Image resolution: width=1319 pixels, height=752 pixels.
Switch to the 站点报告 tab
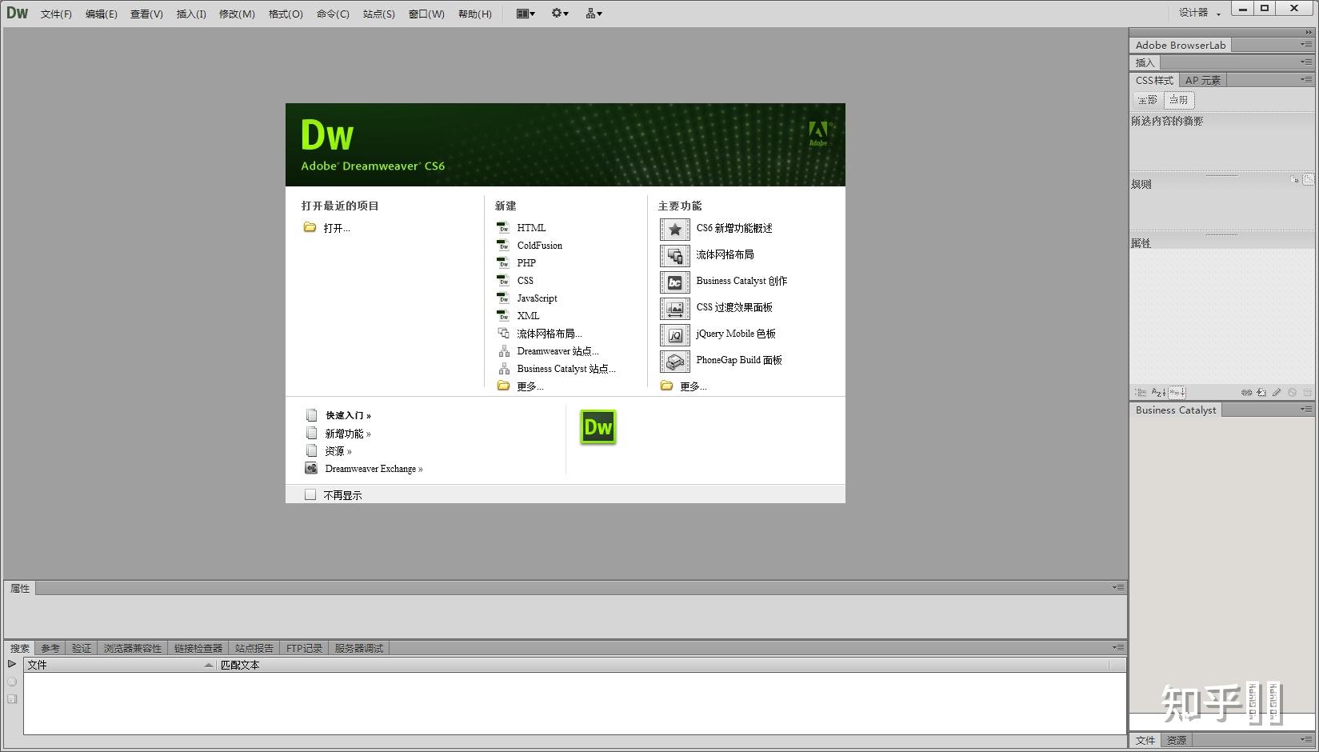coord(254,648)
